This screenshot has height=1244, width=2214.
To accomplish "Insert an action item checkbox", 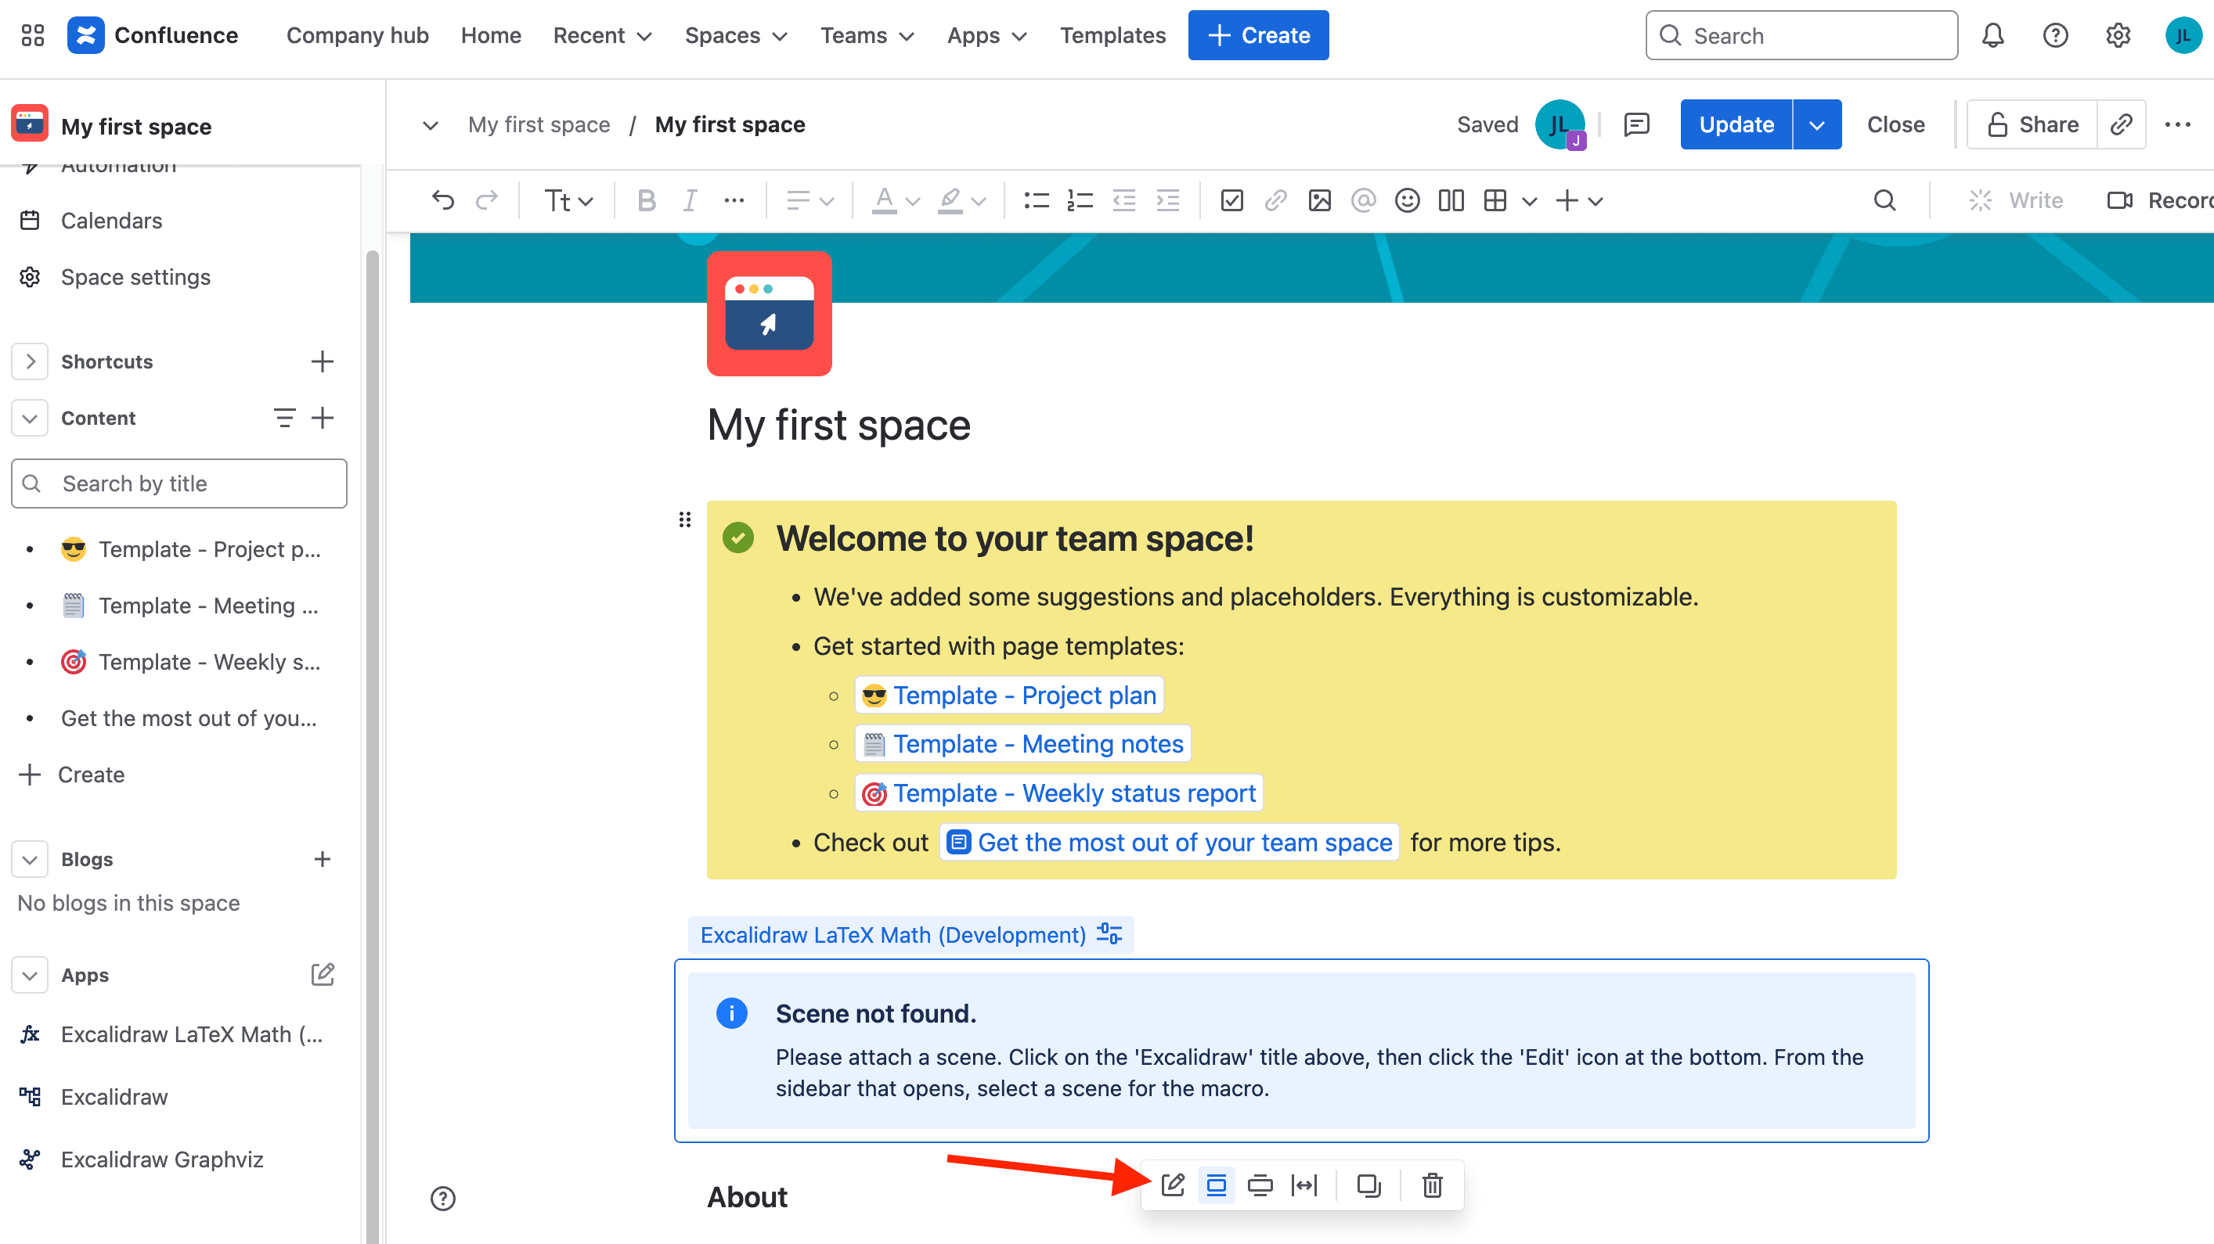I will pyautogui.click(x=1231, y=200).
